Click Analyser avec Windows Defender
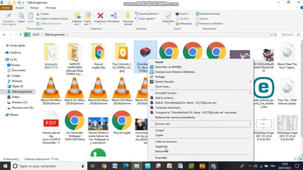Viewport: 303px width, 170px height. coord(176,72)
